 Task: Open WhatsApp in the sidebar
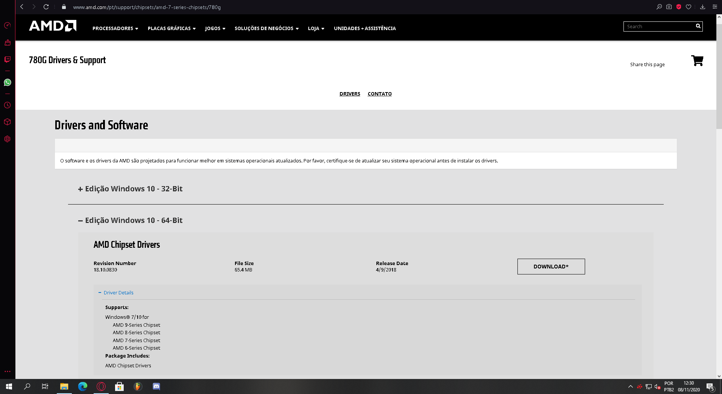(x=7, y=82)
